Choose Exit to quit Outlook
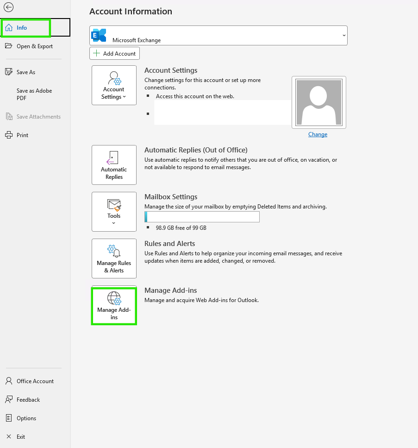Image resolution: width=418 pixels, height=448 pixels. (x=21, y=437)
